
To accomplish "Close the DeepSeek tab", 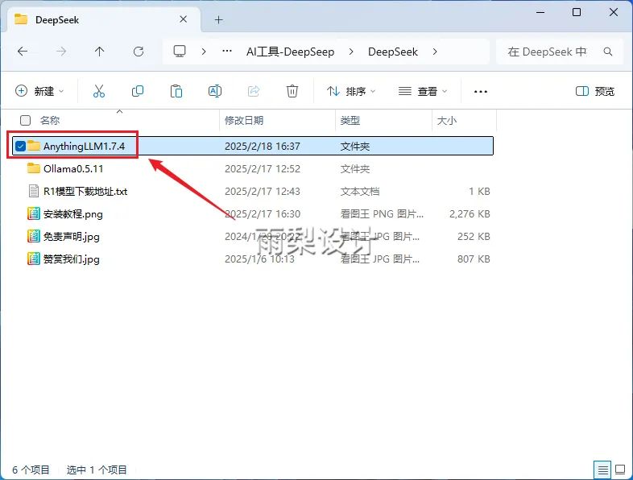I will (184, 19).
